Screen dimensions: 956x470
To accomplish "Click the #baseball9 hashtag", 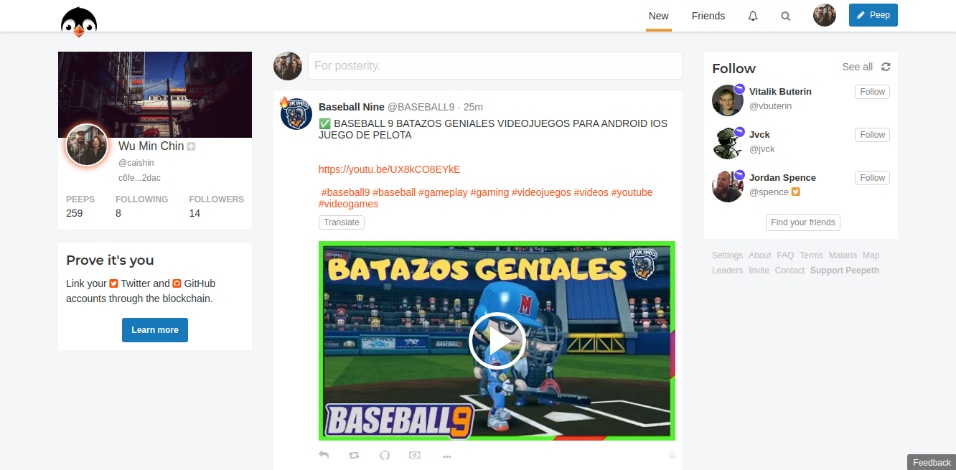I will [345, 192].
